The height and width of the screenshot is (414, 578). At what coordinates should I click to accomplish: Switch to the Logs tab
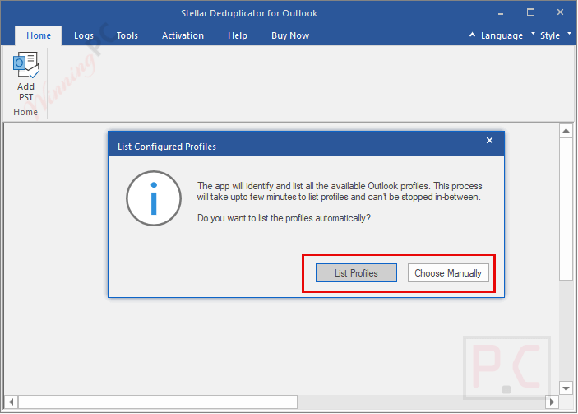(x=84, y=35)
